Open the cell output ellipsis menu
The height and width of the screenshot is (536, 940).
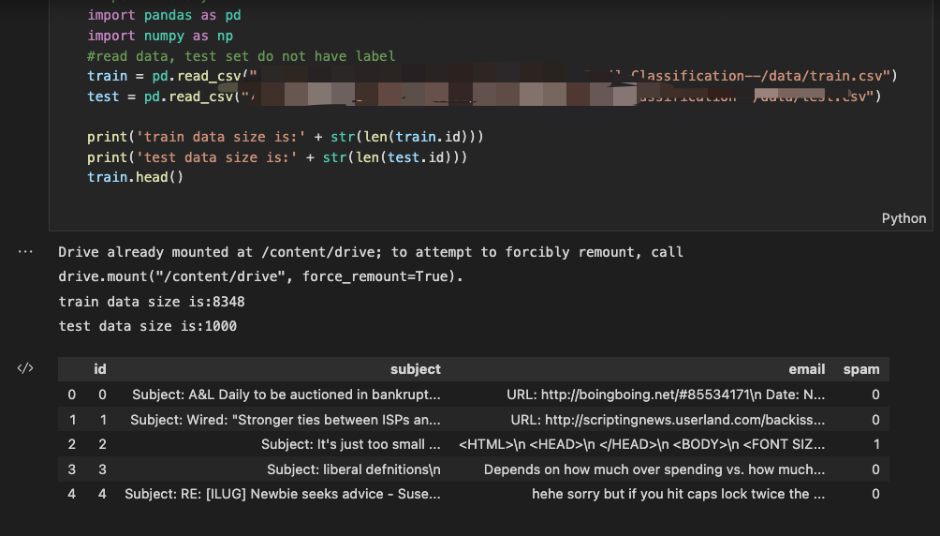(x=25, y=251)
